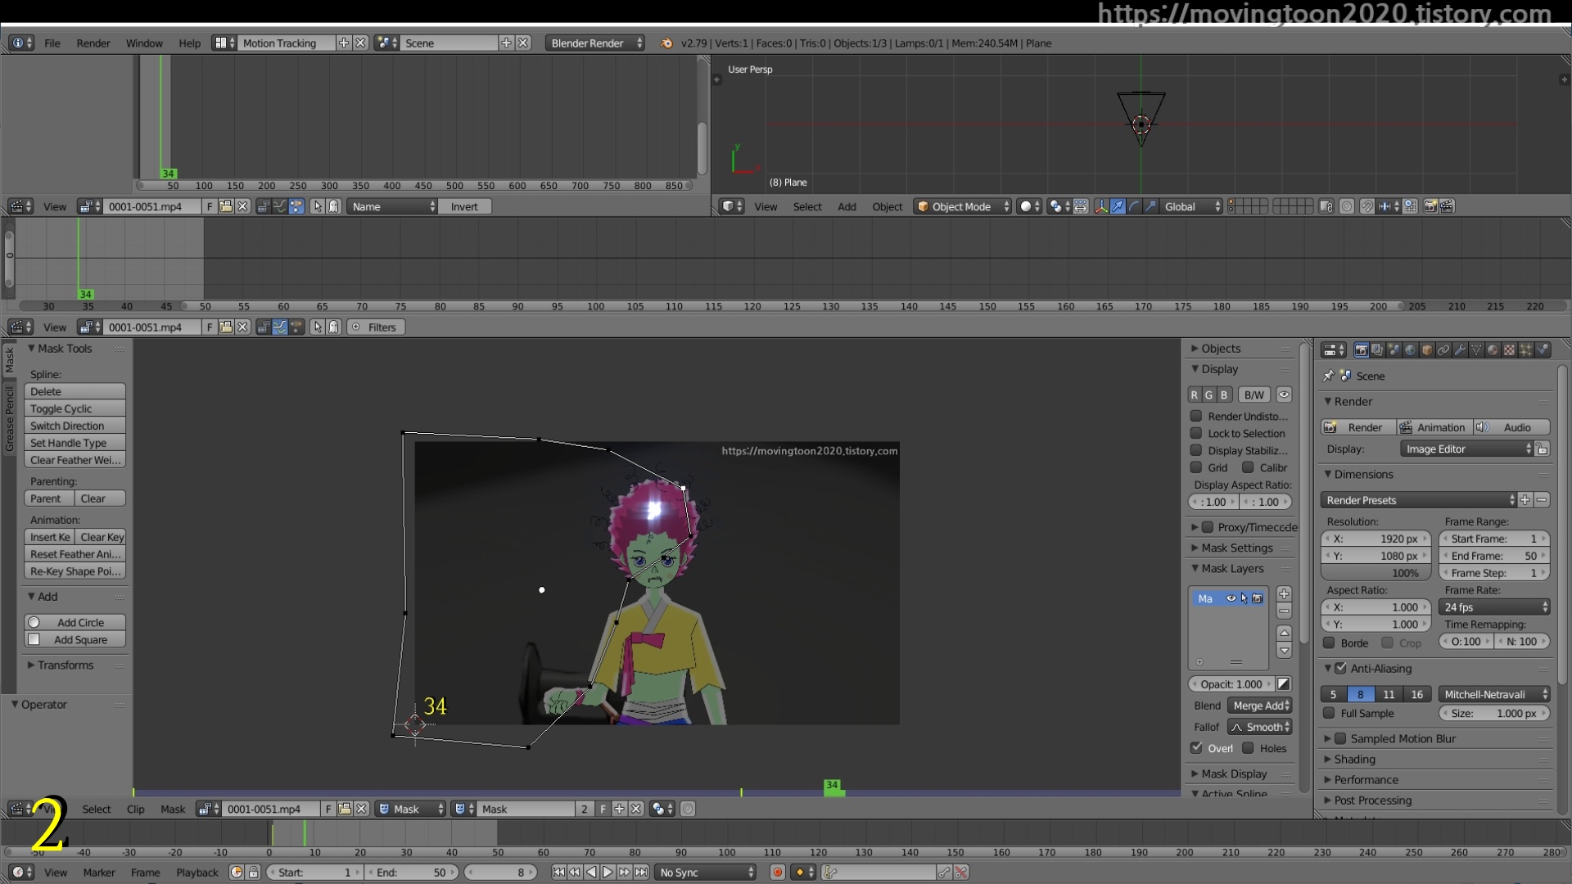Click the Play Animation button in timeline
Viewport: 1572px width, 884px height.
tap(608, 873)
